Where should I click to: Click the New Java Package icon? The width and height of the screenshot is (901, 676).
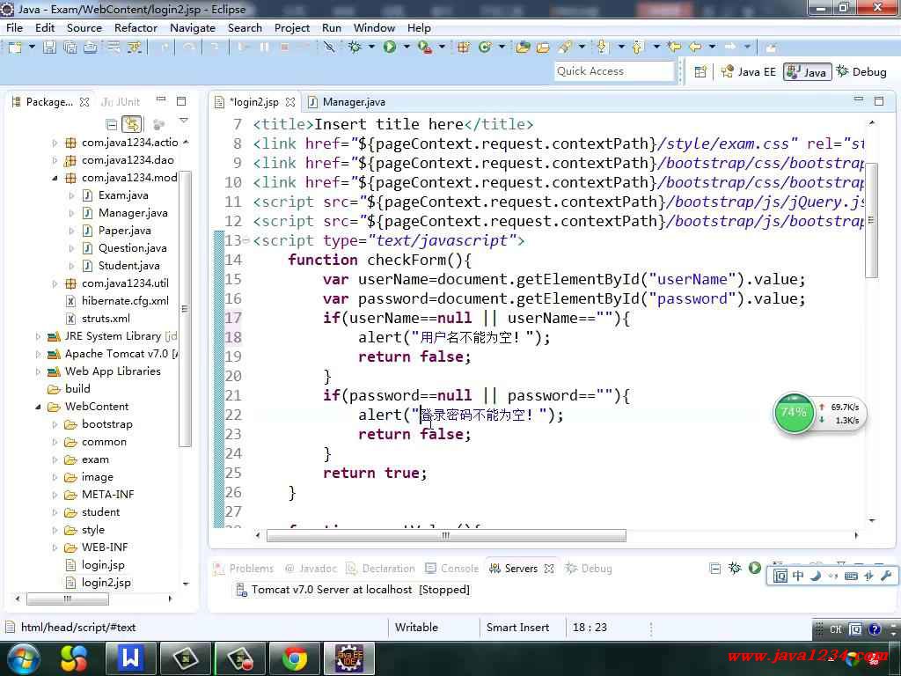463,48
